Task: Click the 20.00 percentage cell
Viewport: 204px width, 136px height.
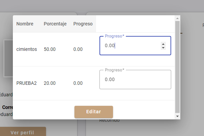Action: pos(50,83)
